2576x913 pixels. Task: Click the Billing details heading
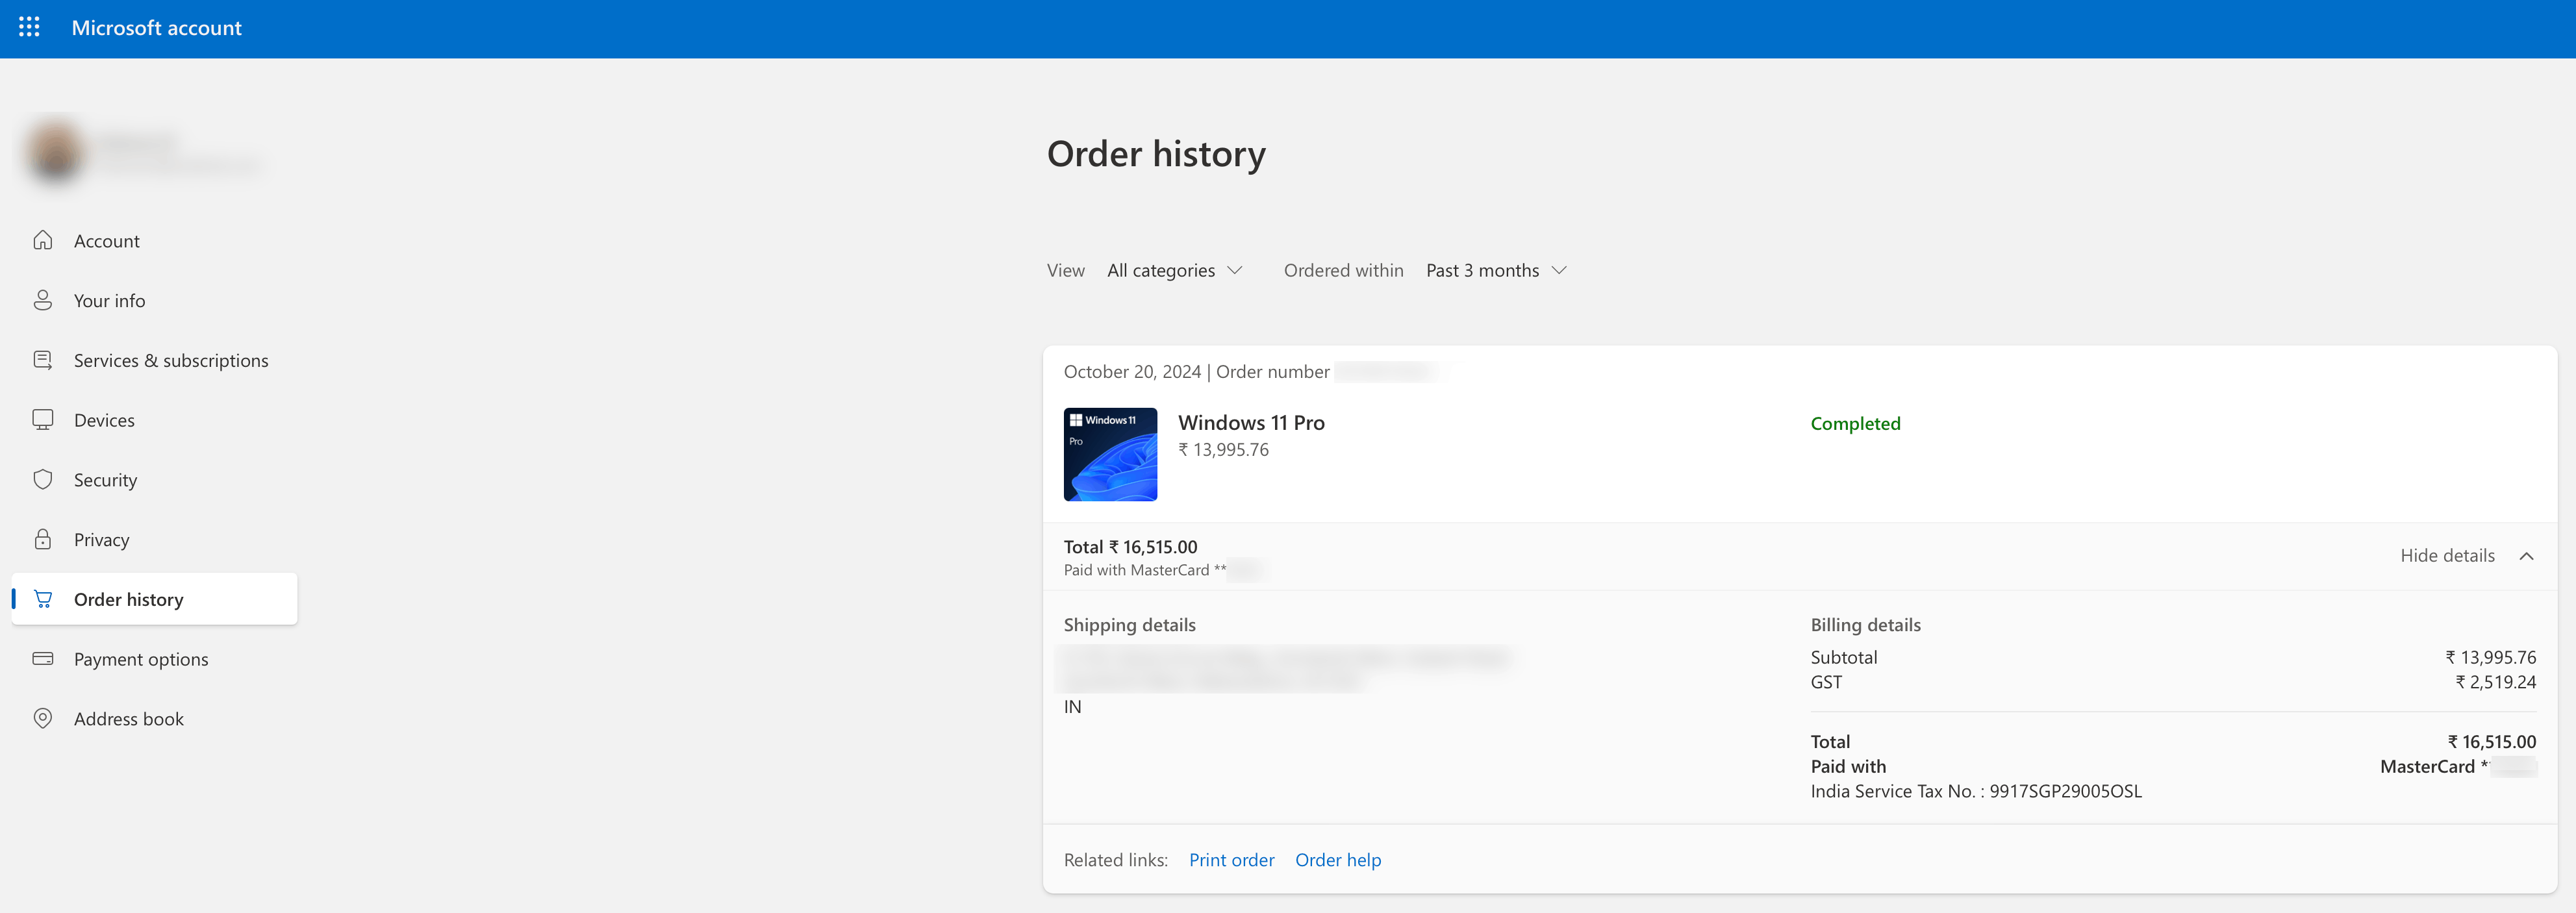[x=1865, y=625]
